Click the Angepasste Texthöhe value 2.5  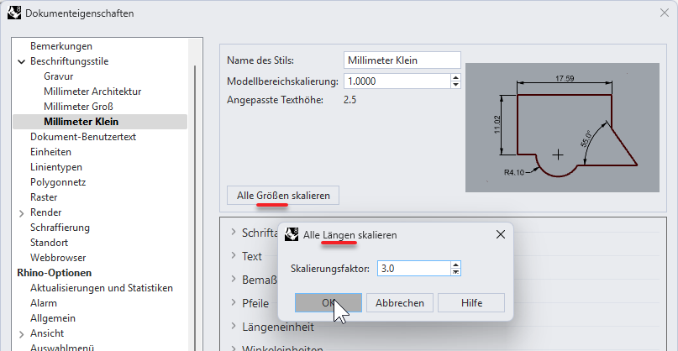point(350,100)
